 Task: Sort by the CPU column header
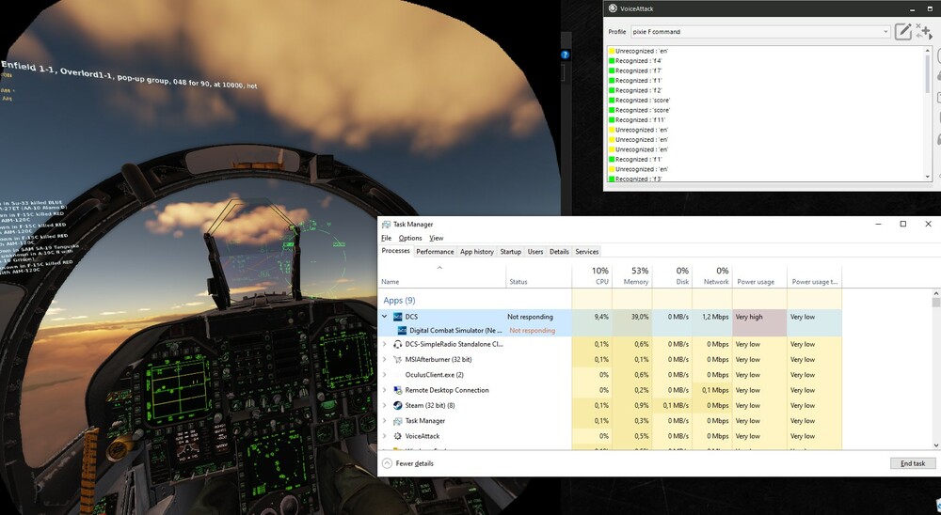click(x=592, y=275)
